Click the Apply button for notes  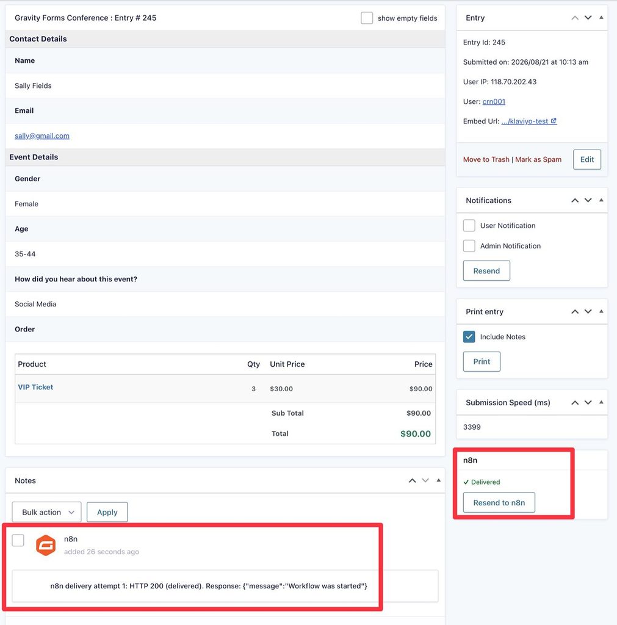click(107, 512)
